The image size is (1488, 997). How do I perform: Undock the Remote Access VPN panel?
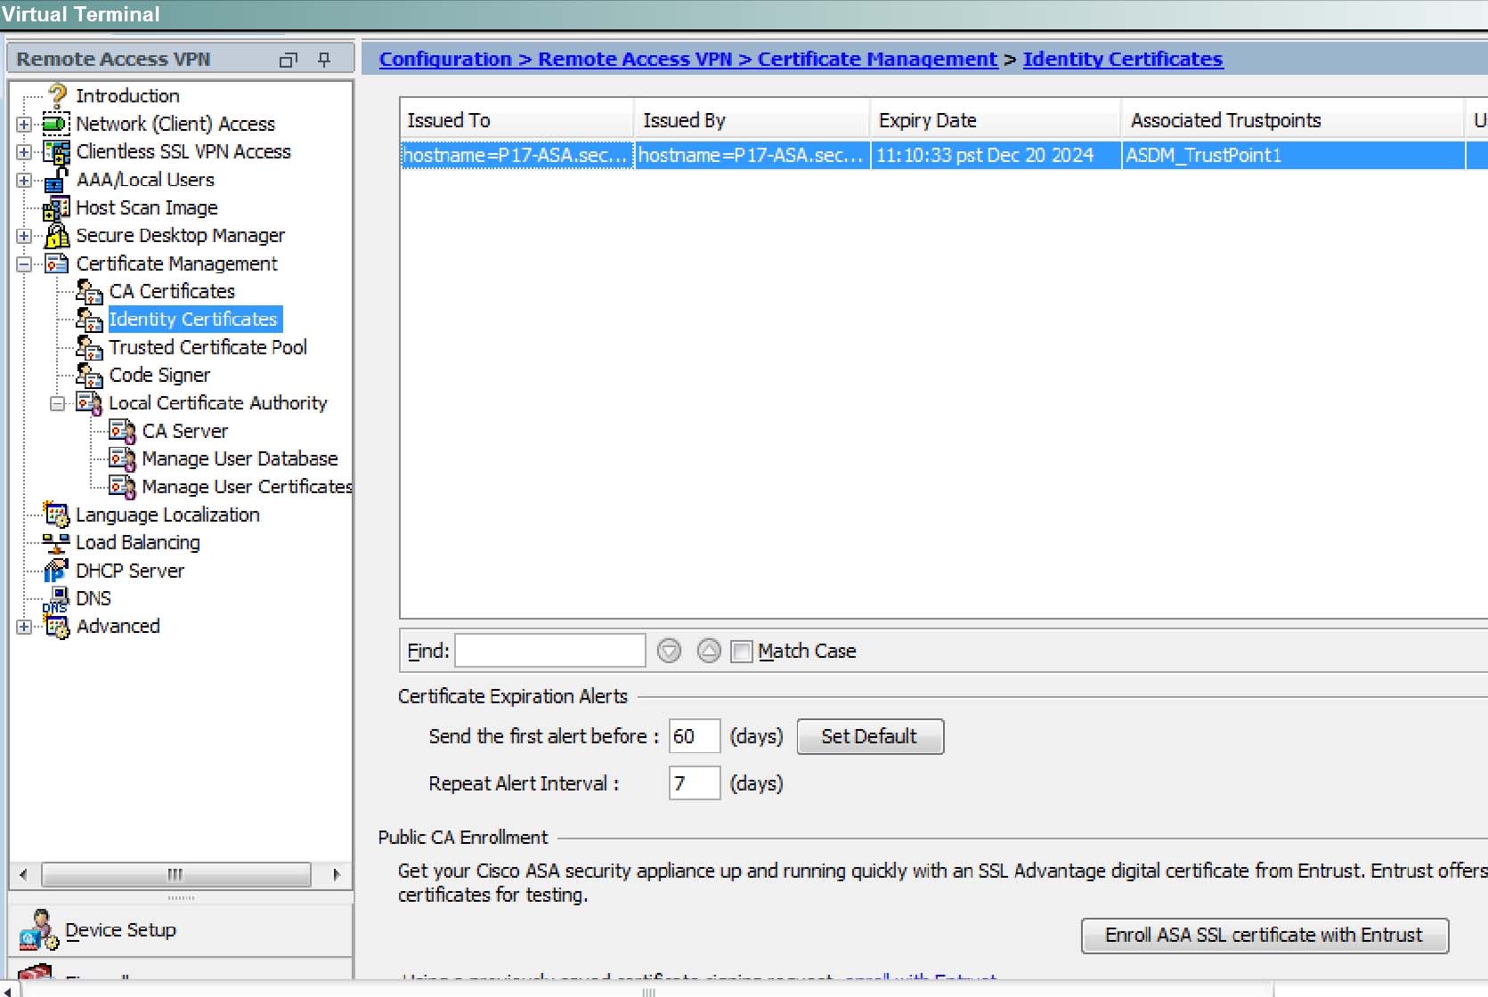point(288,60)
